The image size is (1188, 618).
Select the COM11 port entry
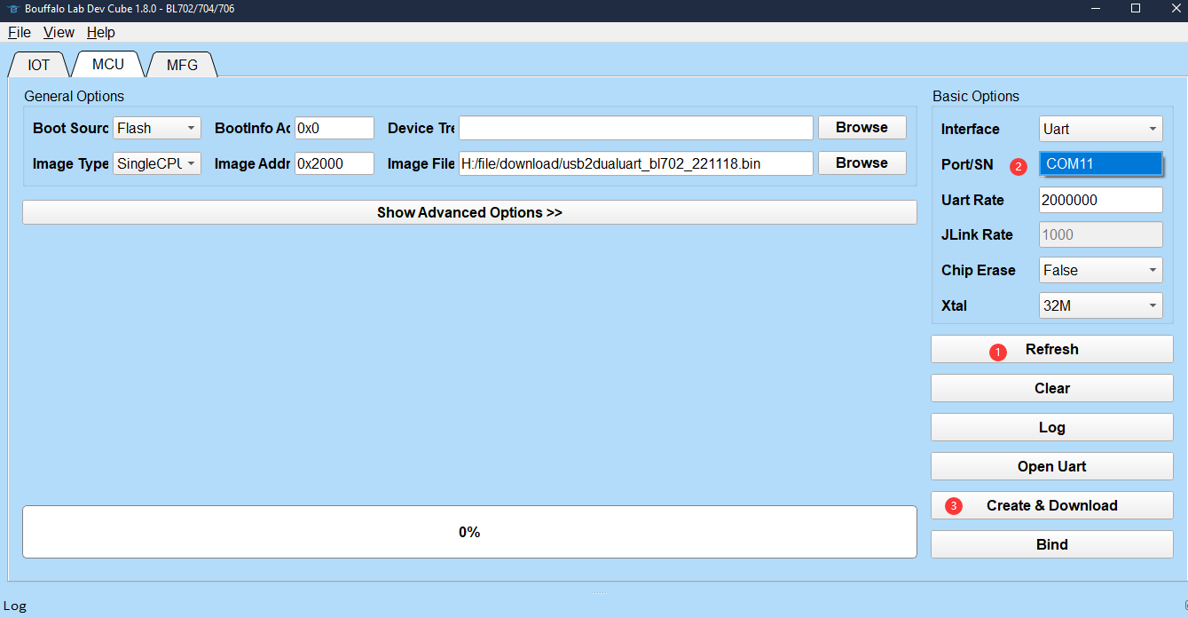1100,163
